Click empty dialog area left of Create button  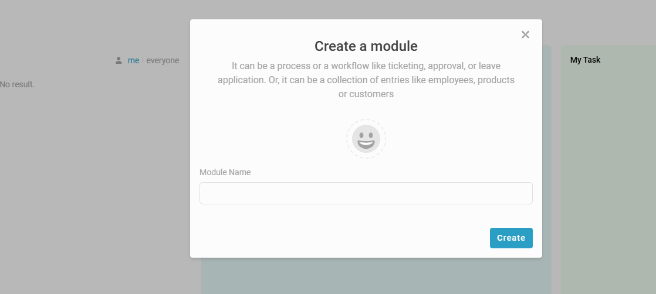click(x=340, y=238)
